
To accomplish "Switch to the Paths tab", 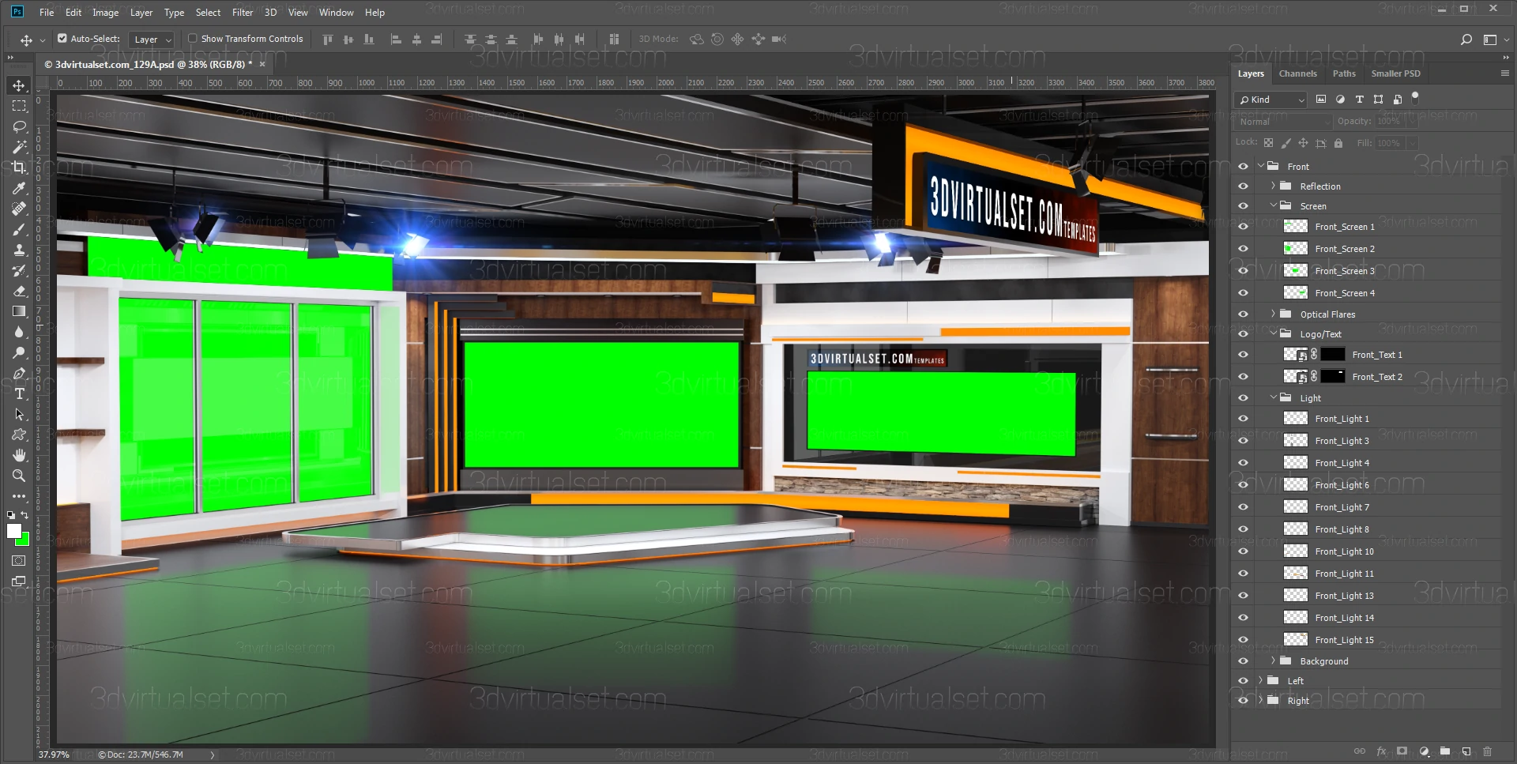I will point(1344,73).
